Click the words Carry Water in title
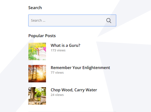The image size is (151, 112). tap(86, 90)
